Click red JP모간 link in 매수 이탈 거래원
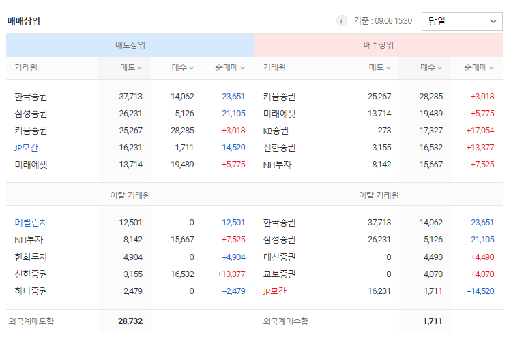 point(274,291)
